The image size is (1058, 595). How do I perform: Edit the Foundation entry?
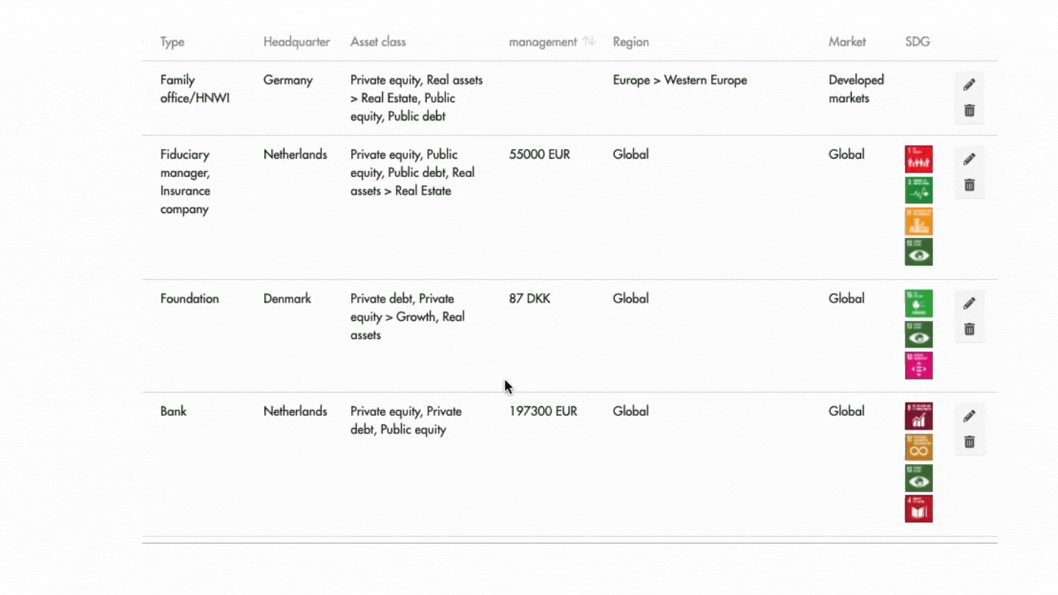tap(969, 303)
